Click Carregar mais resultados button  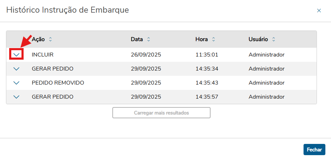(x=161, y=113)
